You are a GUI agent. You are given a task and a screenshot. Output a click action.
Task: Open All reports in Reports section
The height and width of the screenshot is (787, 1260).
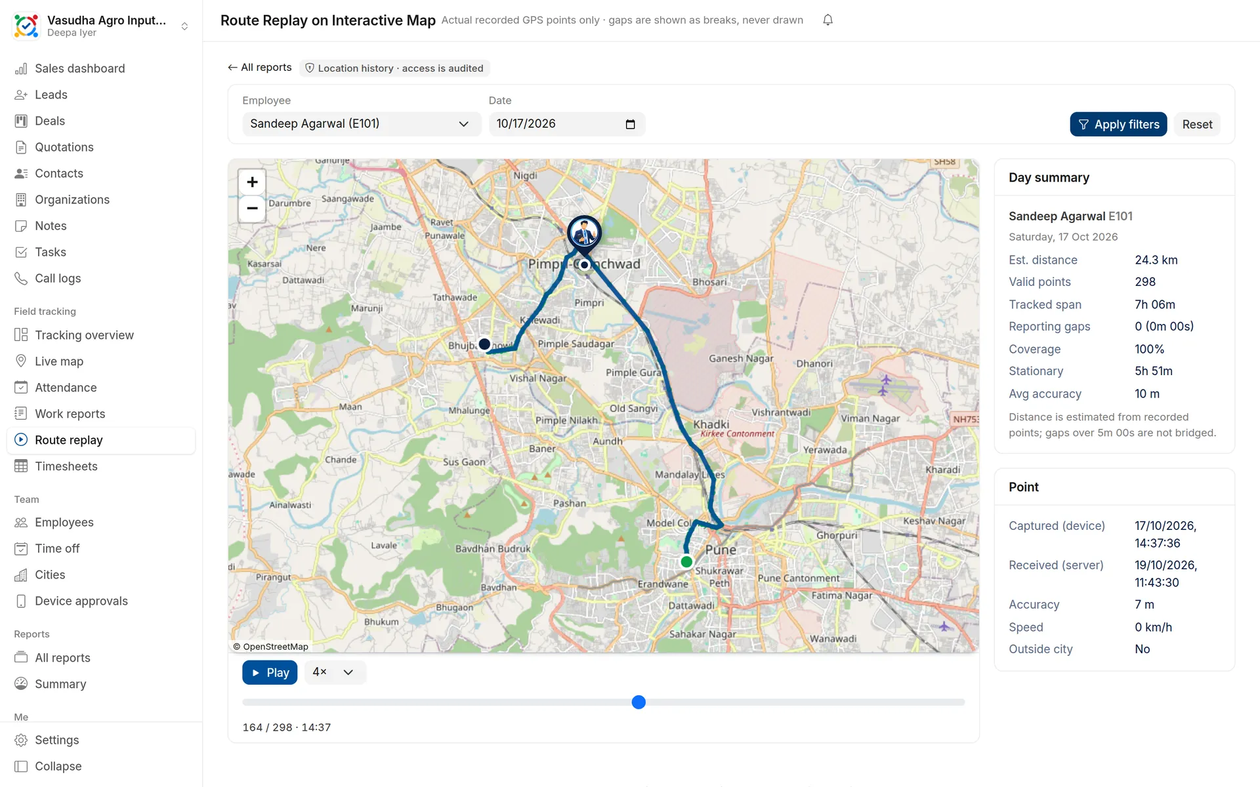point(101,658)
